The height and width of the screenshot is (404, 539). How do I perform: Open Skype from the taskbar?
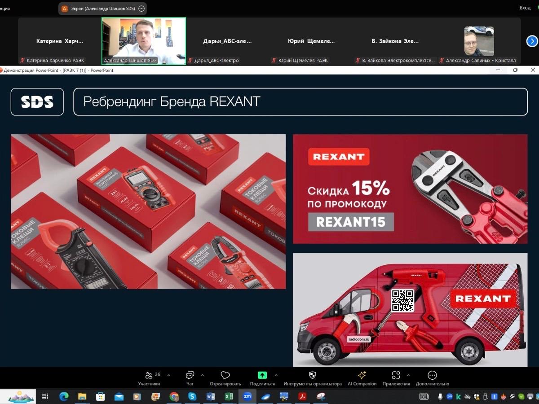(192, 396)
